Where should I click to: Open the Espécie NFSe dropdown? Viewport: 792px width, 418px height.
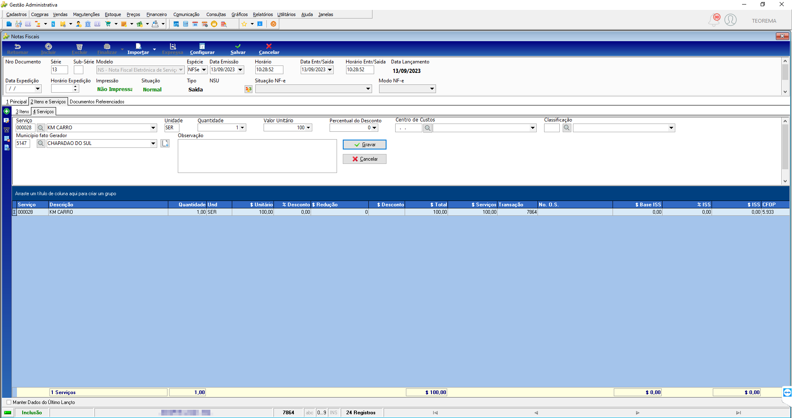click(x=204, y=70)
